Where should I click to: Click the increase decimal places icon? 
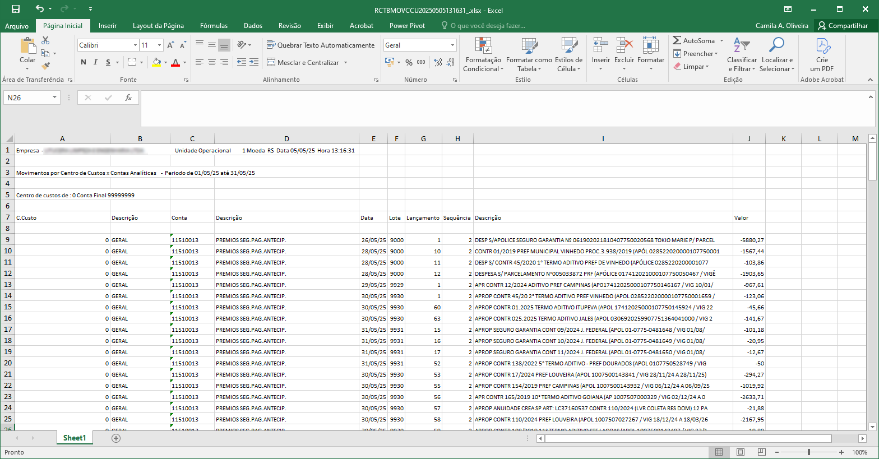[x=438, y=62]
